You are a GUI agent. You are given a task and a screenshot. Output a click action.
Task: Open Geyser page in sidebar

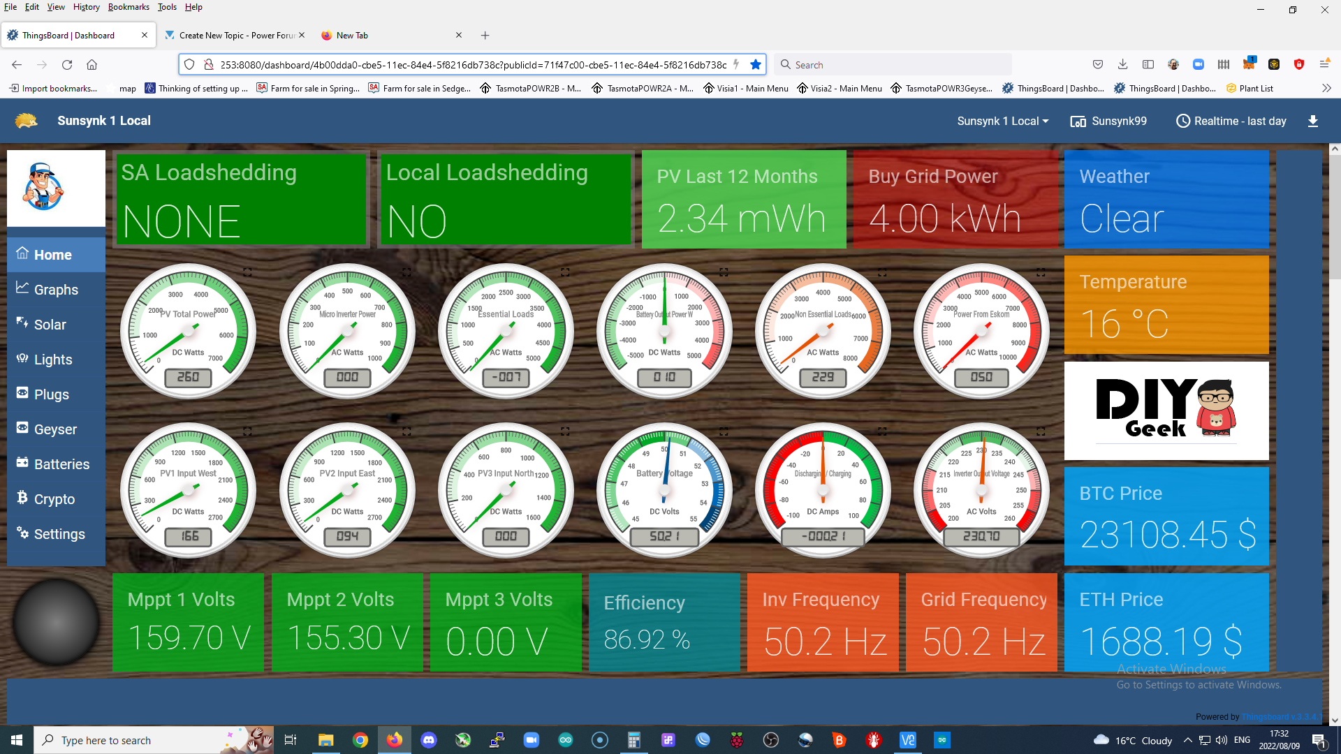point(55,429)
